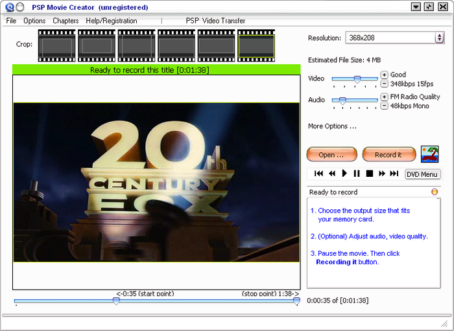Pause the movie playback
The height and width of the screenshot is (331, 454).
click(x=357, y=174)
